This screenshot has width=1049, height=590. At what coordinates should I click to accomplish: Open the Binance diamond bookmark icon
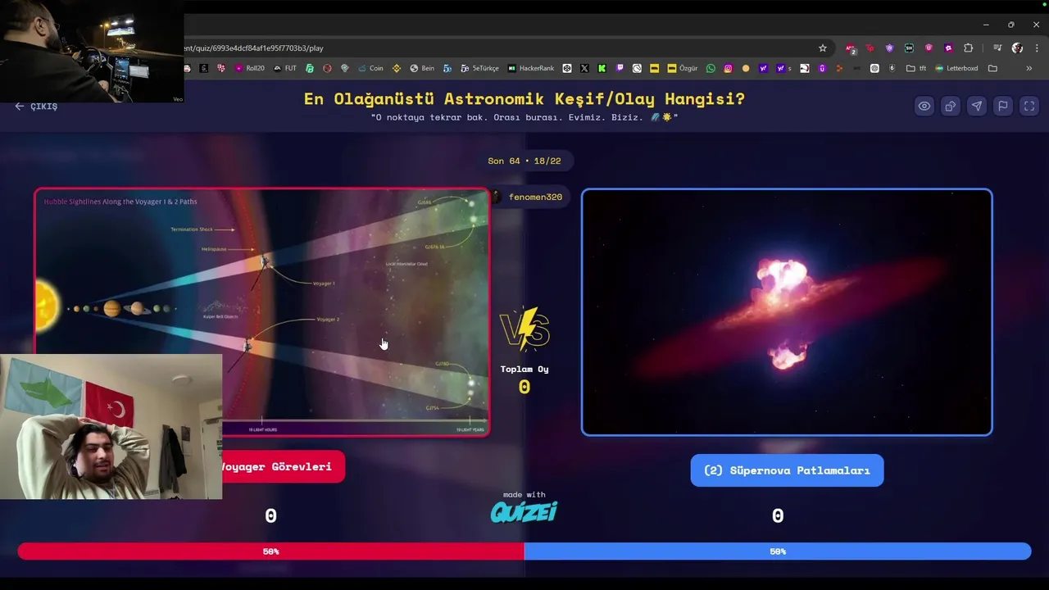tap(397, 69)
